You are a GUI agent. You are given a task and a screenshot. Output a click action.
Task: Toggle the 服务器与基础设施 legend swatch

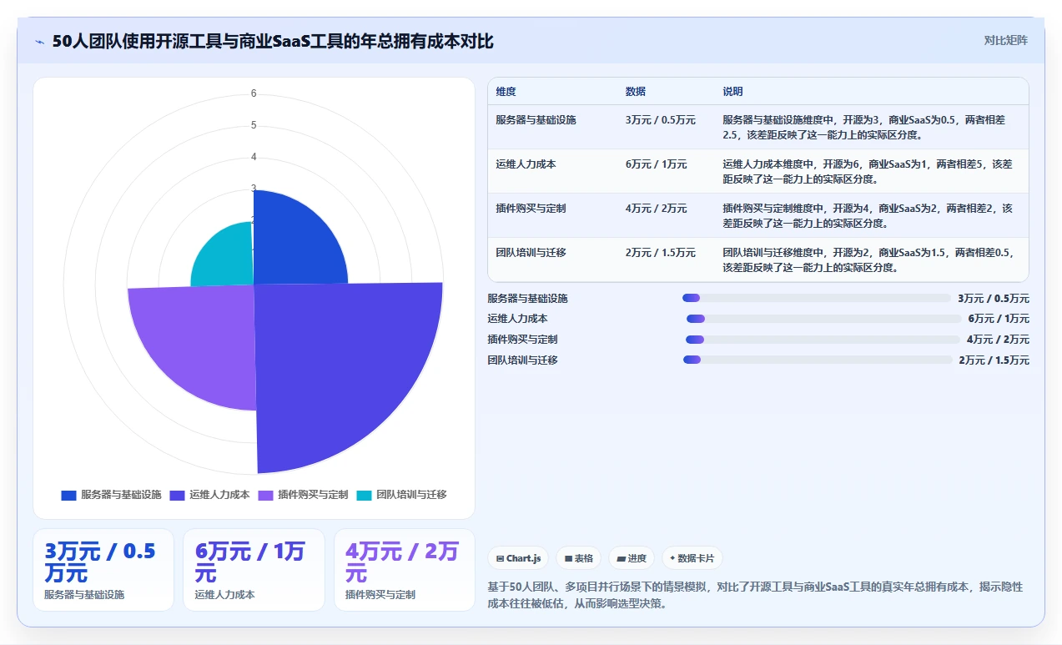68,495
